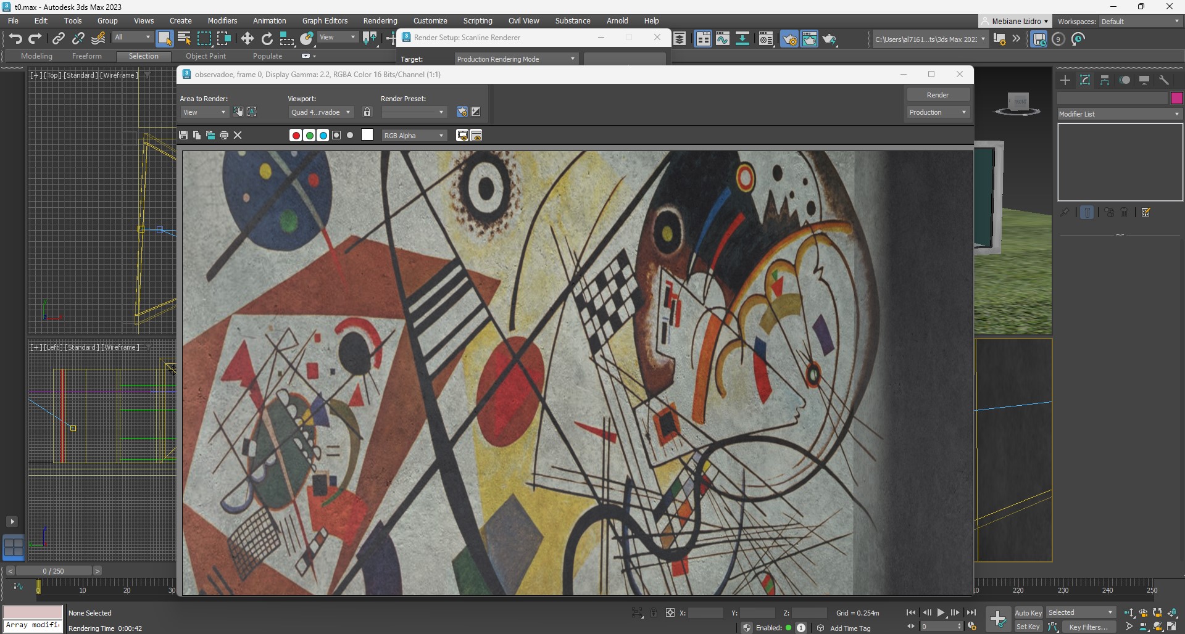Image resolution: width=1185 pixels, height=634 pixels.
Task: Activate the Select and Link tool
Action: 59,39
